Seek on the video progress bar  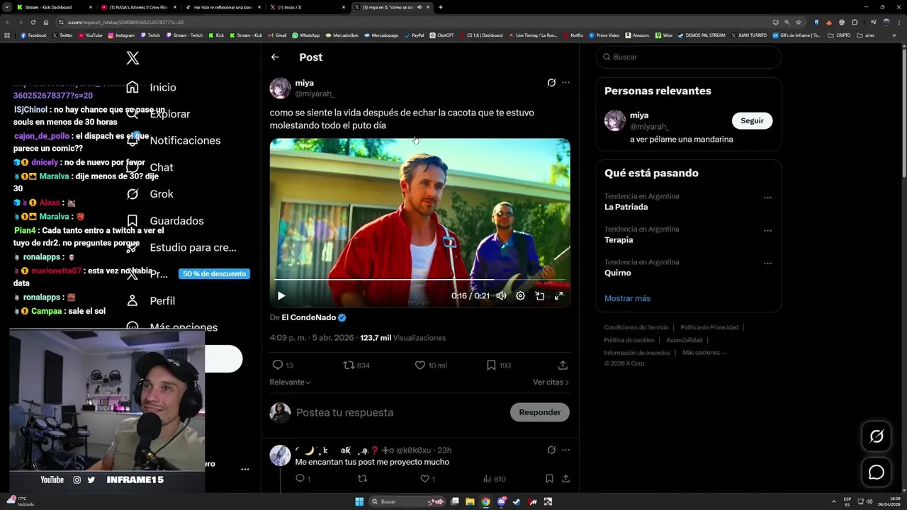click(419, 280)
